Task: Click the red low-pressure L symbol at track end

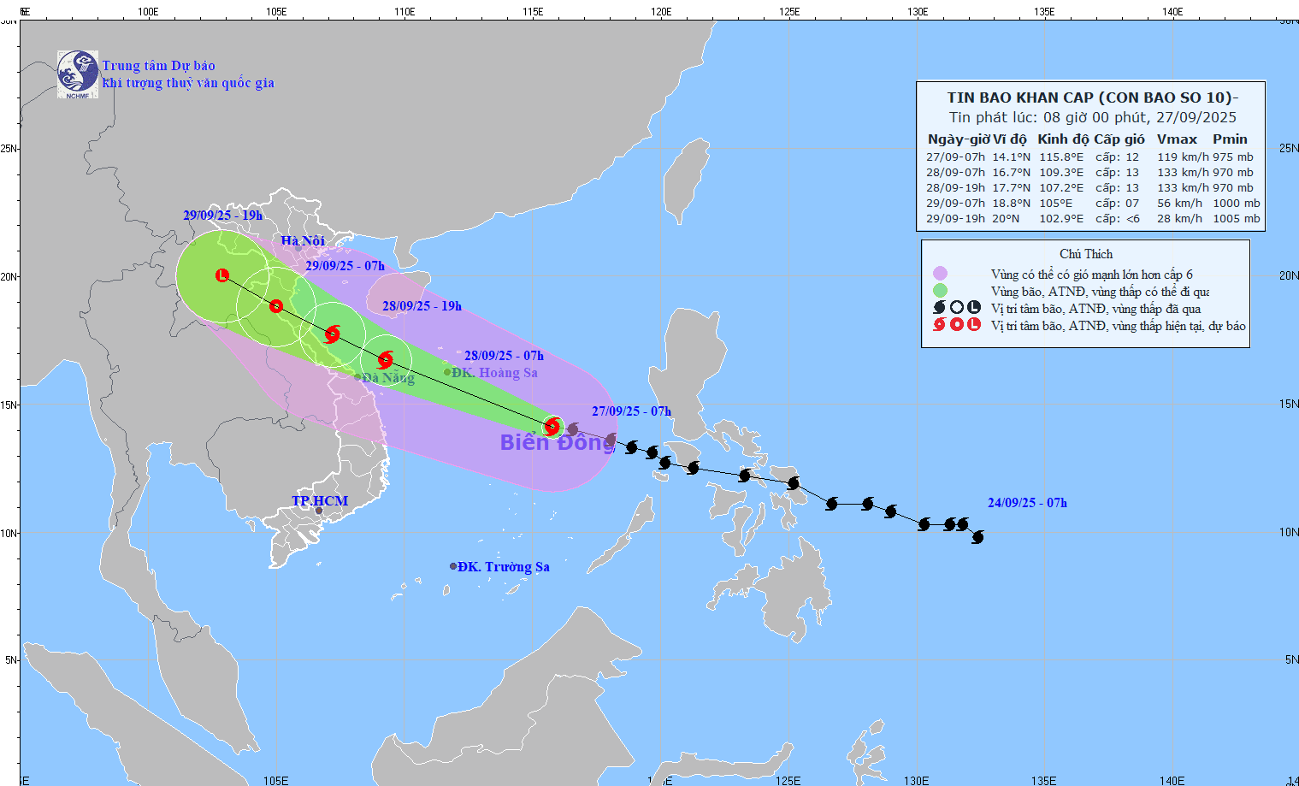Action: point(221,275)
